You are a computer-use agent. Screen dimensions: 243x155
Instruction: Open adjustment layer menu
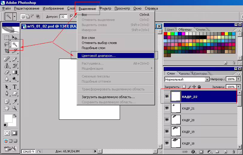(x=209, y=152)
